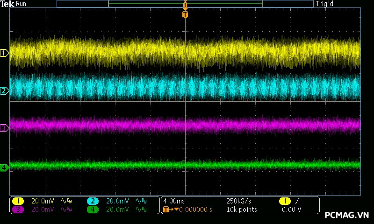Screen dimensions: 374x224
Task: Click the Trig'd trigger status label
Action: click(324, 4)
